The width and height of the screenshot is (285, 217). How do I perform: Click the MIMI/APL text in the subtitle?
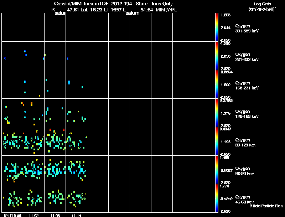click(166, 10)
